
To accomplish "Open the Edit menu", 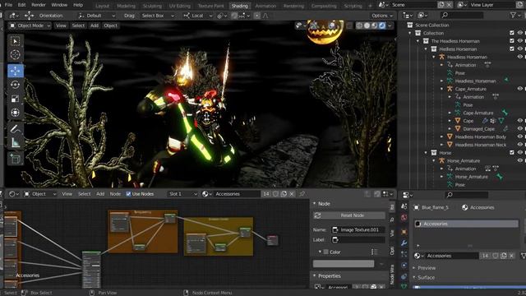I will (22, 5).
